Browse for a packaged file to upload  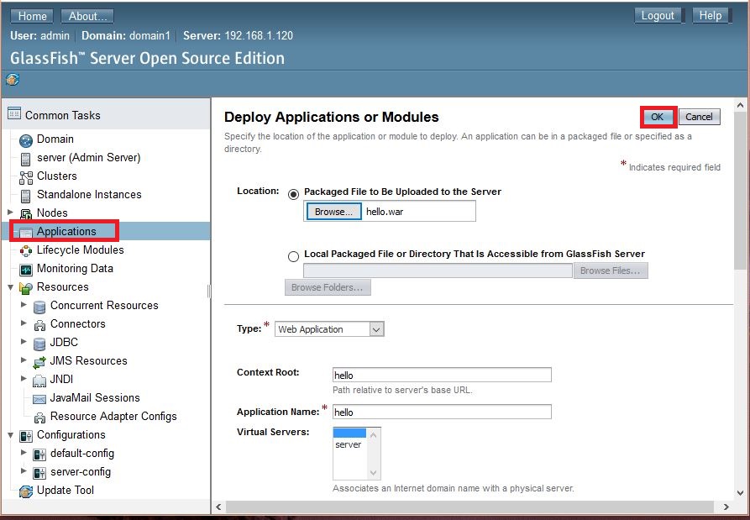tap(334, 212)
